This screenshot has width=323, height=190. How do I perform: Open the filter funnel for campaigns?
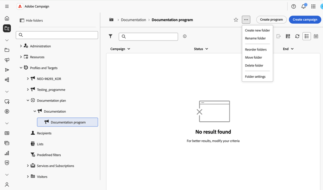[x=111, y=36]
